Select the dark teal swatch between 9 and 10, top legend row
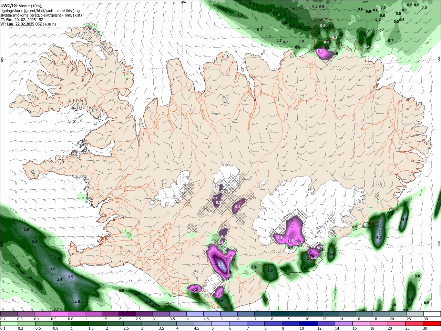Screen dimensions: 441x331 click(x=296, y=314)
